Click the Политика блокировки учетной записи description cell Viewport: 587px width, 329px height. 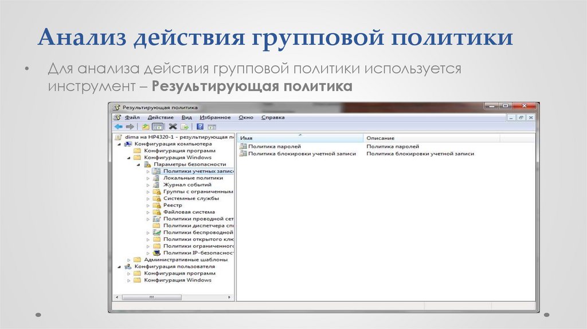coord(420,154)
